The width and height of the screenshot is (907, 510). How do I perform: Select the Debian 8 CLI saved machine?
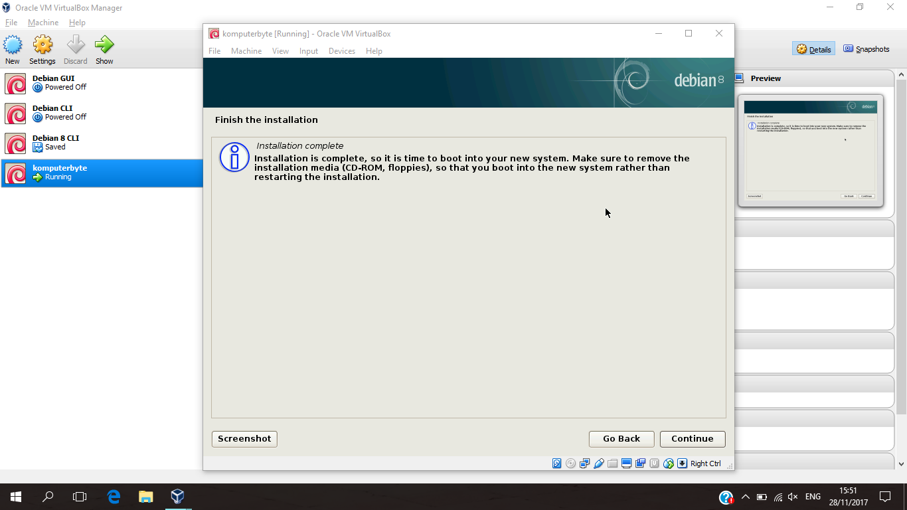pyautogui.click(x=102, y=143)
